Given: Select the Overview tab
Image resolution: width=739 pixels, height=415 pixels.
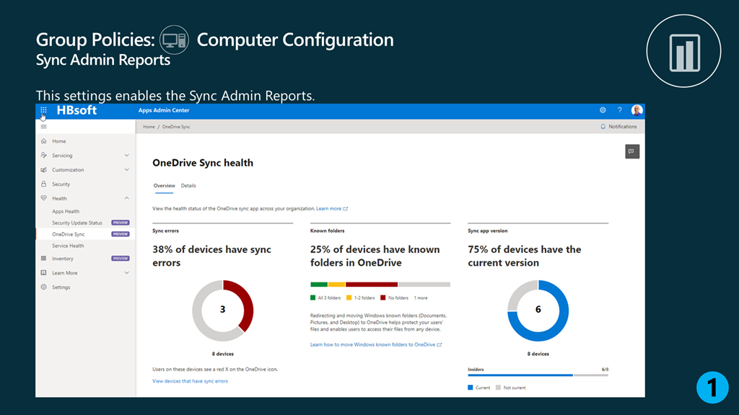Looking at the screenshot, I should point(164,186).
